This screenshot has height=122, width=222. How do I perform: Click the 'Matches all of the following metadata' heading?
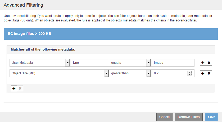[43, 49]
